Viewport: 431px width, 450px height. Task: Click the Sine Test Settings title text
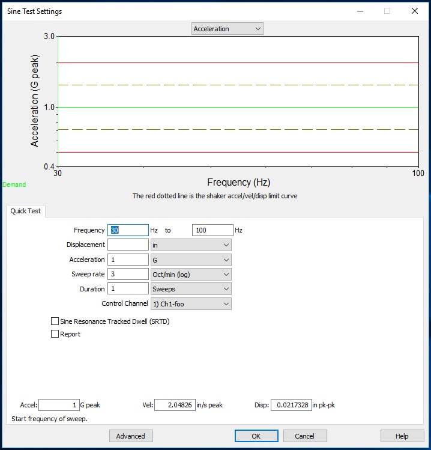(34, 11)
